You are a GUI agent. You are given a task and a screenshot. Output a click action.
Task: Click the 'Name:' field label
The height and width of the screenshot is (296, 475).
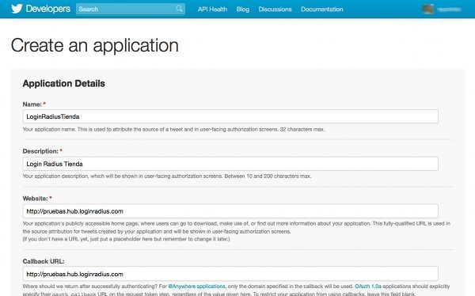point(32,104)
